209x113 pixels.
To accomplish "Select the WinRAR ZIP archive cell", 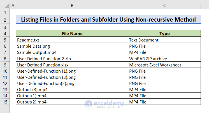I will click(164, 59).
